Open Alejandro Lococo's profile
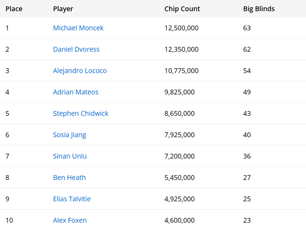The image size is (306, 230). [x=80, y=71]
